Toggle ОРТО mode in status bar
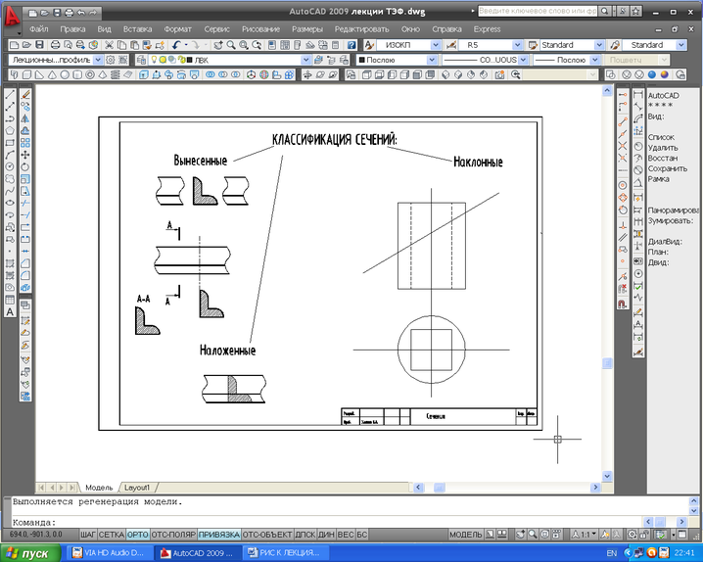Screen dimensions: 703x562 [138, 536]
